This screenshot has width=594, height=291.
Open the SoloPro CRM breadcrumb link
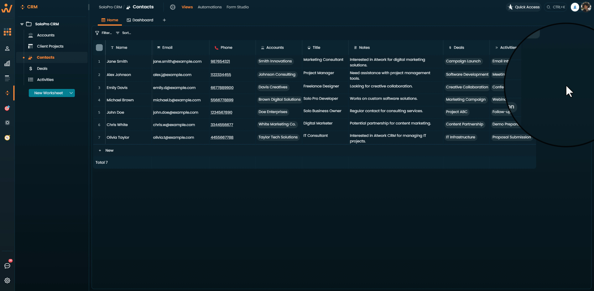(x=110, y=7)
